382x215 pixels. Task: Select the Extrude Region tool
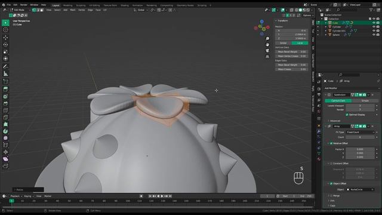pos(5,89)
